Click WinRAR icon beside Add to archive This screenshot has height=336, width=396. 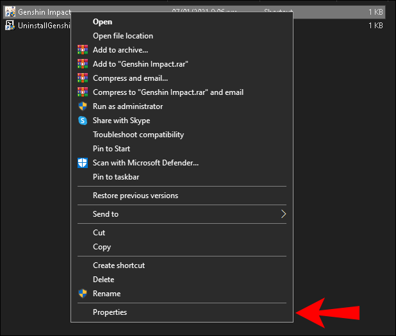[x=82, y=50]
